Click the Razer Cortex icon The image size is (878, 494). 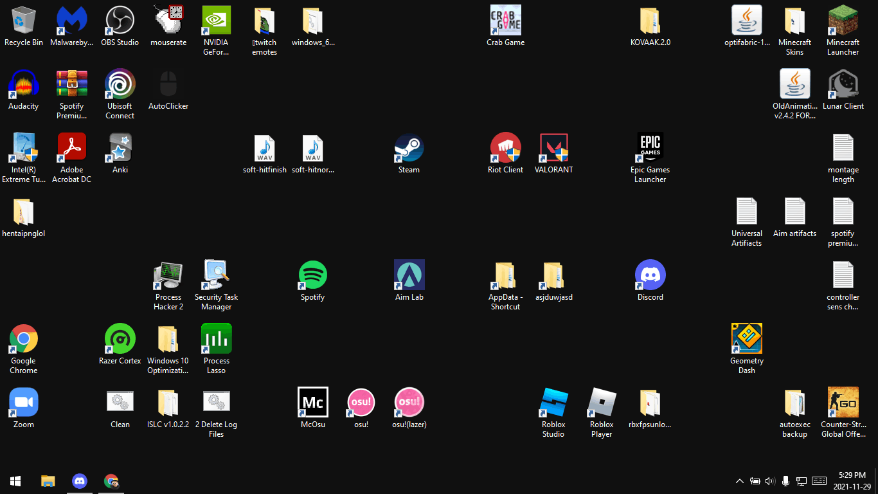tap(120, 339)
